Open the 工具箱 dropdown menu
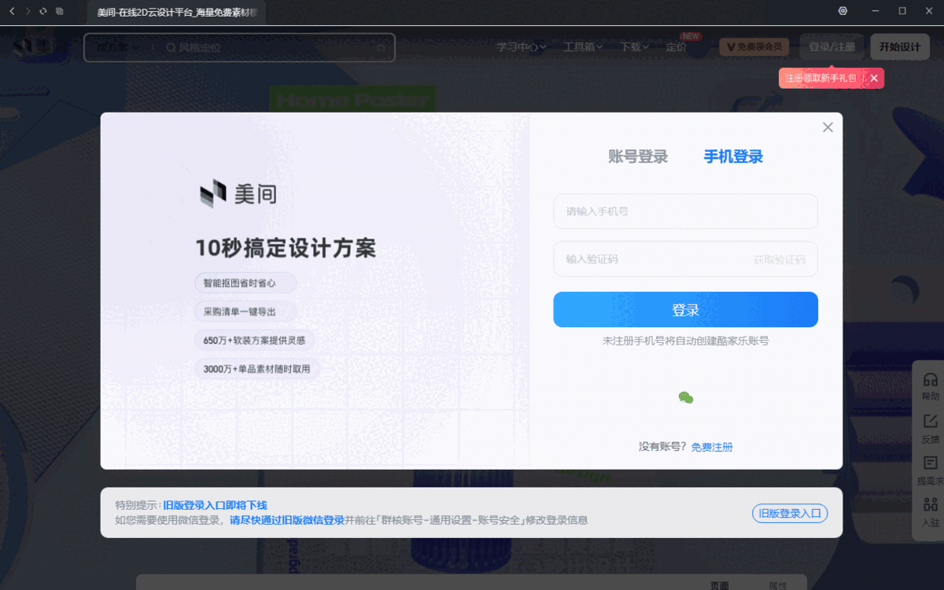 582,46
